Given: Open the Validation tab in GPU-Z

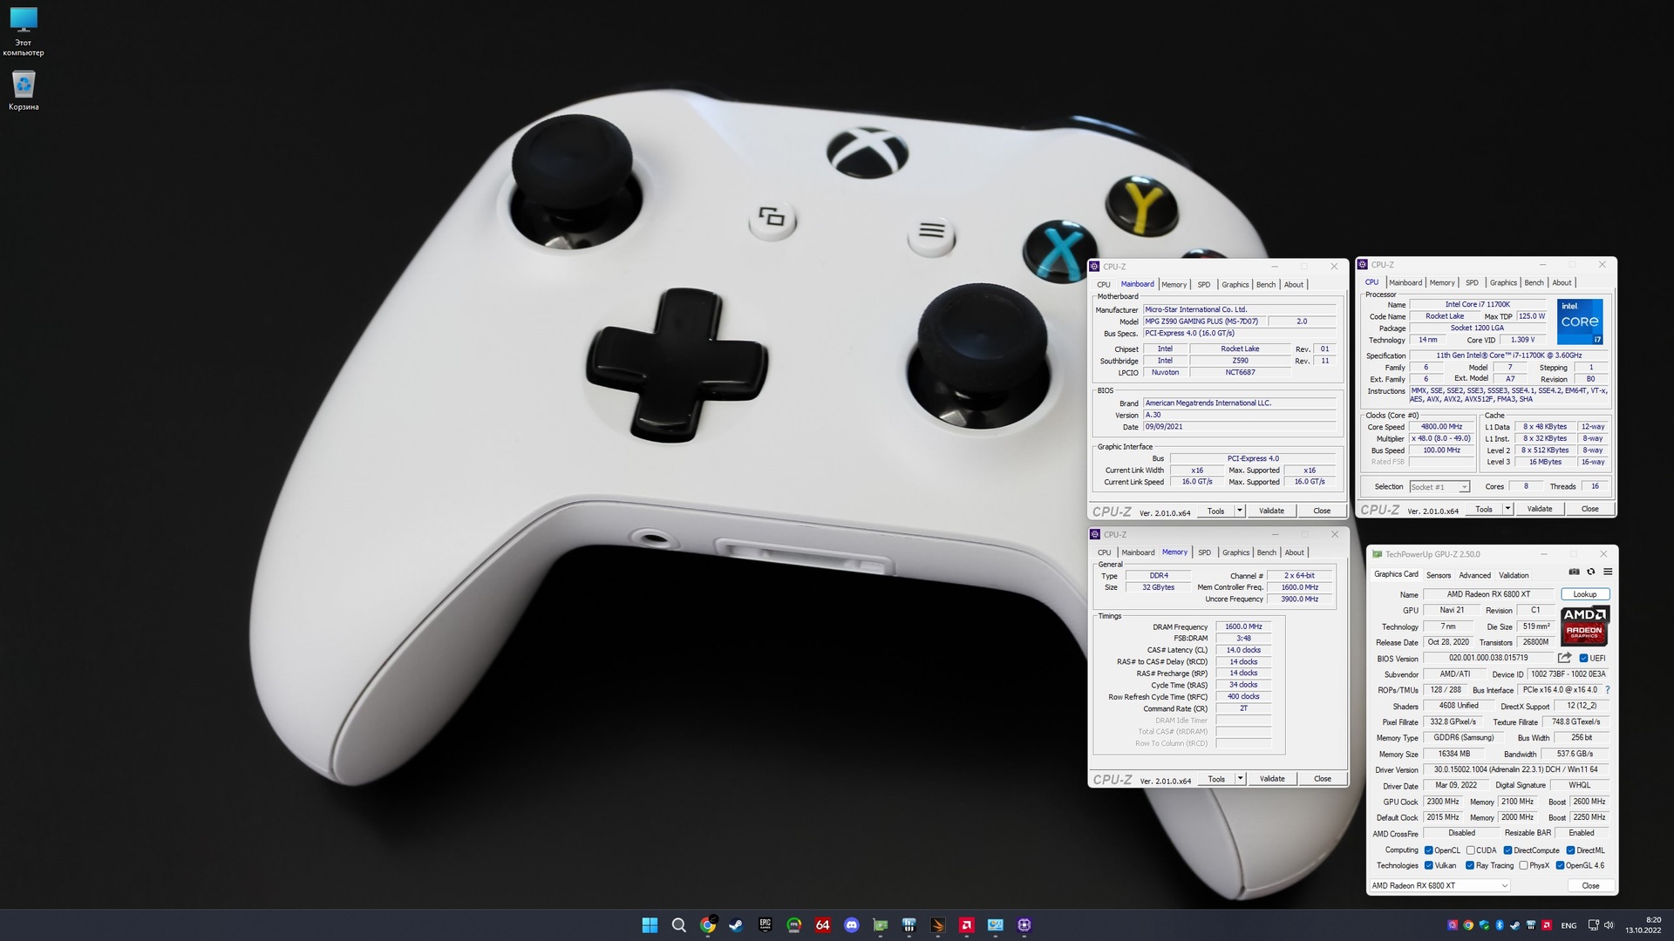Looking at the screenshot, I should [x=1514, y=575].
